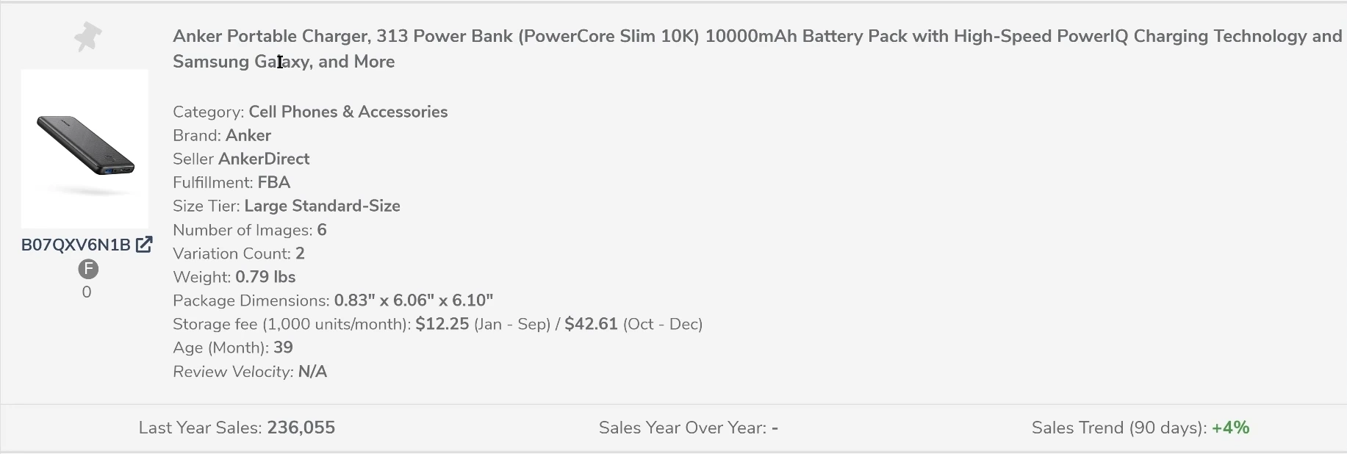The height and width of the screenshot is (454, 1347).
Task: Click the Last Year Sales figure 236,055
Action: click(301, 428)
